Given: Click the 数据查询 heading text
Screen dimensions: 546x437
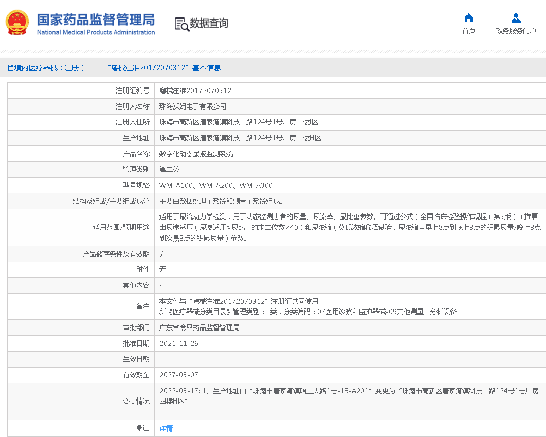Looking at the screenshot, I should click(x=209, y=24).
